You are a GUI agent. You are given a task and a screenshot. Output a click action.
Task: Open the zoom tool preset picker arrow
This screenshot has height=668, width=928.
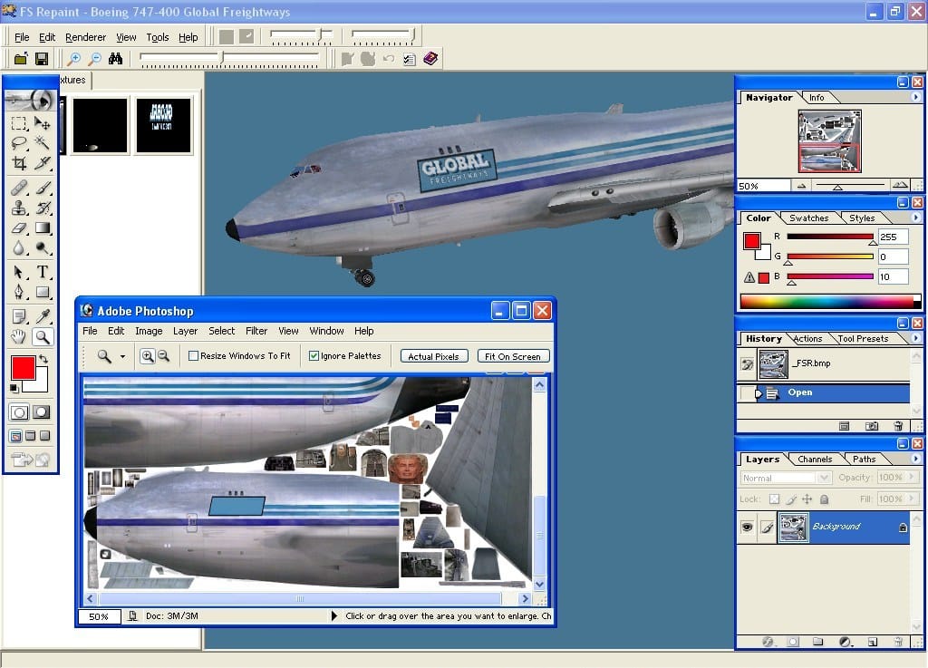(x=122, y=356)
